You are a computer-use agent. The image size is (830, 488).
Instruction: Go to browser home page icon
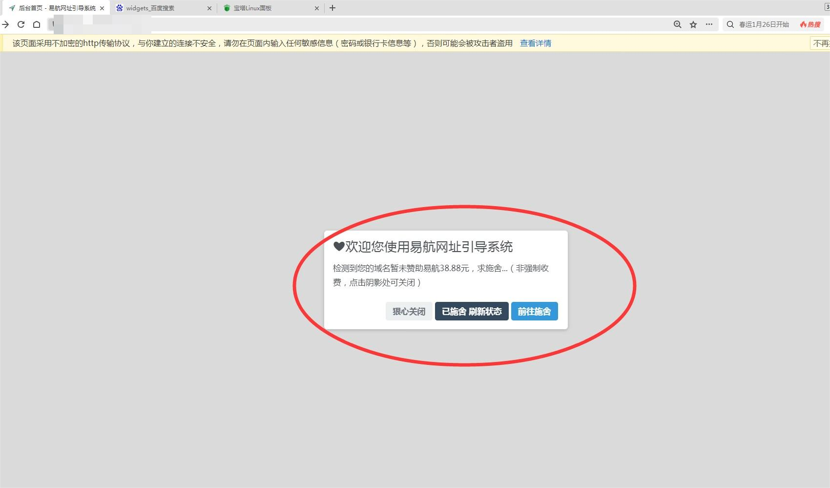click(37, 24)
